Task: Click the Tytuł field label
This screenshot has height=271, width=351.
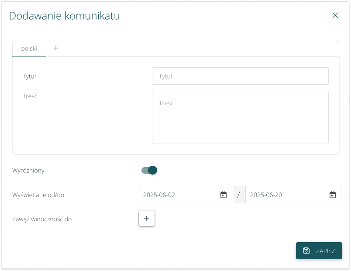Action: [29, 76]
